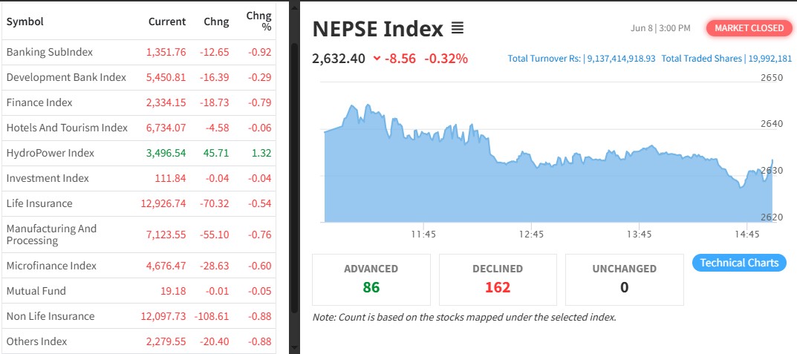
Task: Open the menu icon beside NEPSE Index
Action: [x=458, y=29]
